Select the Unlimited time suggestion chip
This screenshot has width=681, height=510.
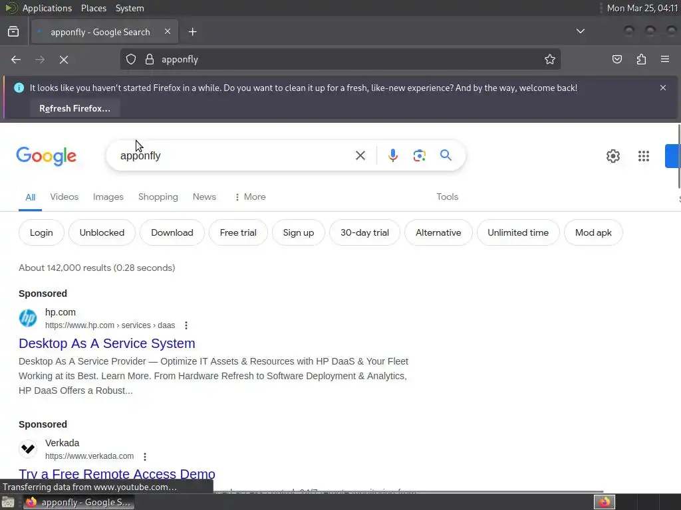[x=517, y=232]
